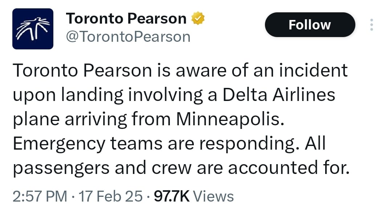392x211 pixels.
Task: Click the Delta Airlines text in tweet
Action: pos(278,95)
